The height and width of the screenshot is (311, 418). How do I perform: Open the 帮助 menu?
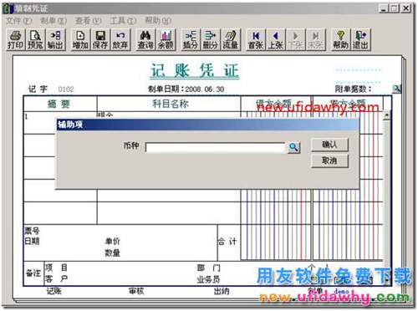158,20
